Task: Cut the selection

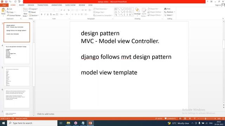Action: [x=9, y=9]
